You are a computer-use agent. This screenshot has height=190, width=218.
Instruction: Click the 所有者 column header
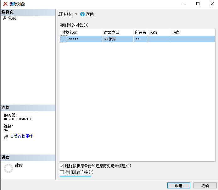pyautogui.click(x=141, y=32)
